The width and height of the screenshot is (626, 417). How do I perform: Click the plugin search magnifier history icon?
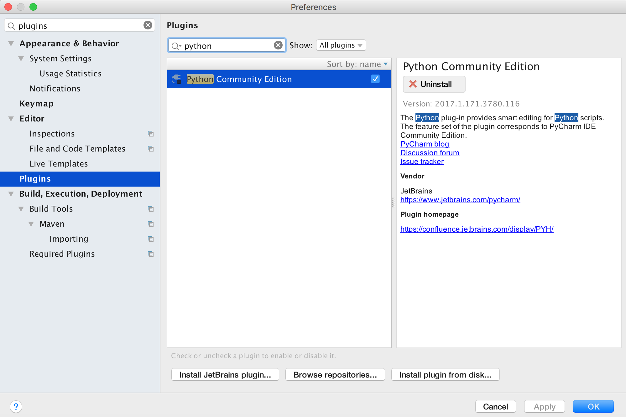pos(176,46)
